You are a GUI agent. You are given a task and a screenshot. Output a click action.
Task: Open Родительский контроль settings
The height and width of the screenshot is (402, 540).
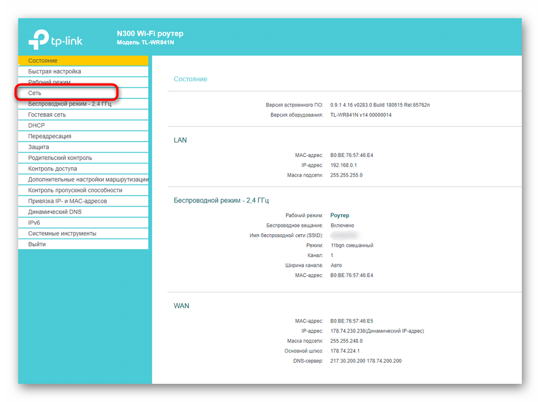60,158
